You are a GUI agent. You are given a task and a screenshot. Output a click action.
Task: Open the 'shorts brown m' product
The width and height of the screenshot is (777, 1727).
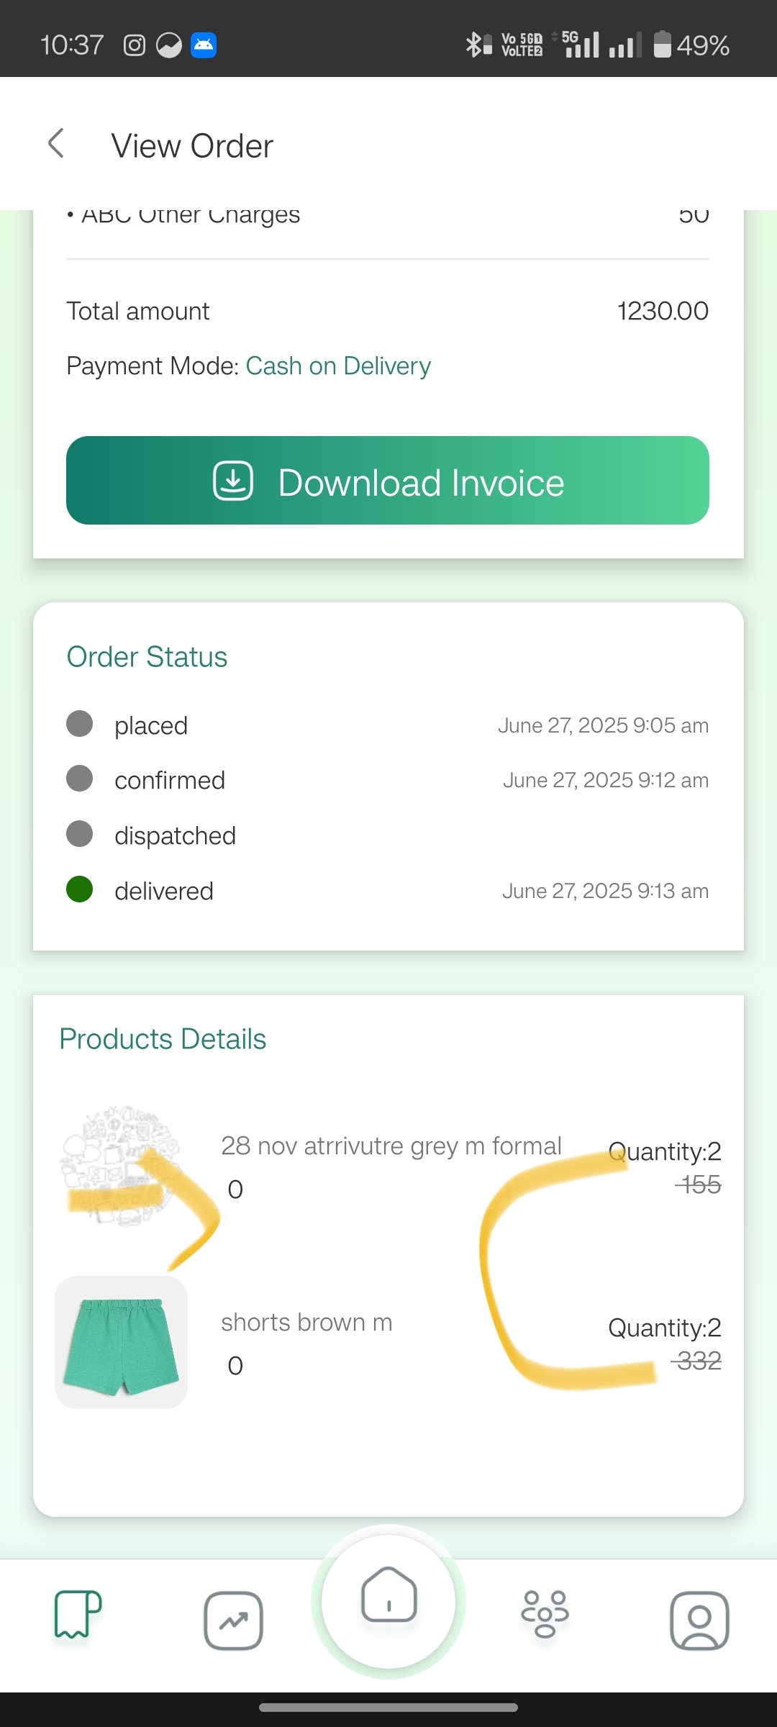(306, 1322)
